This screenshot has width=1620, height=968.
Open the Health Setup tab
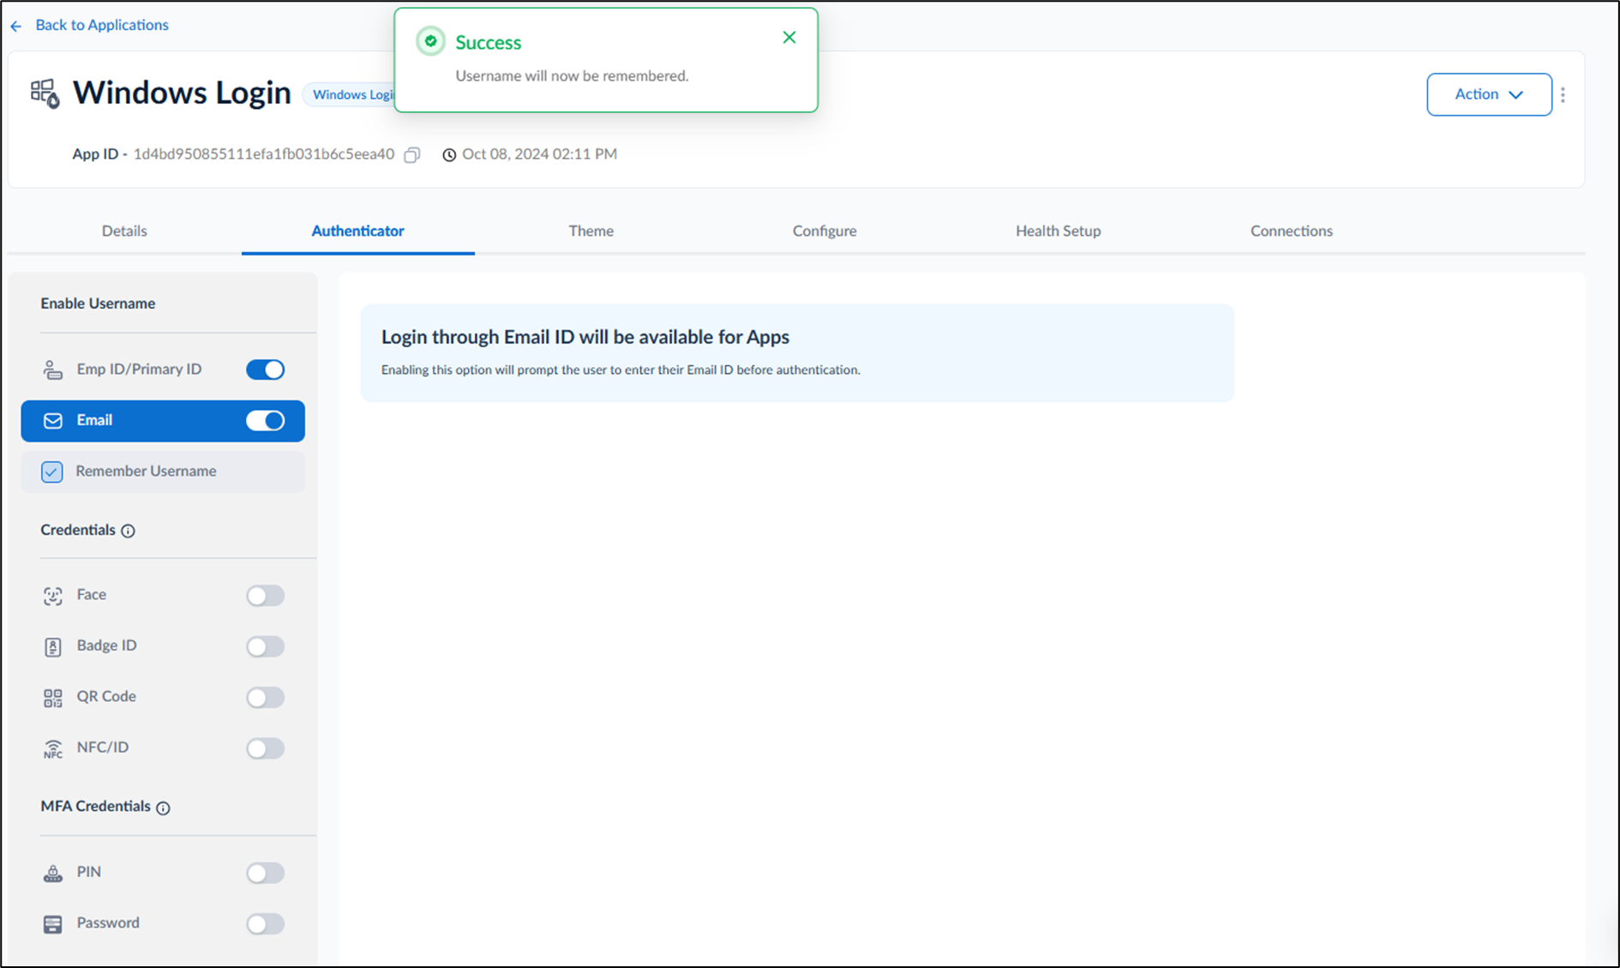(1058, 231)
